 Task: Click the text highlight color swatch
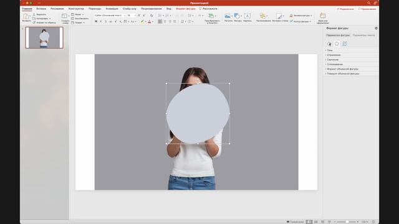[143, 22]
